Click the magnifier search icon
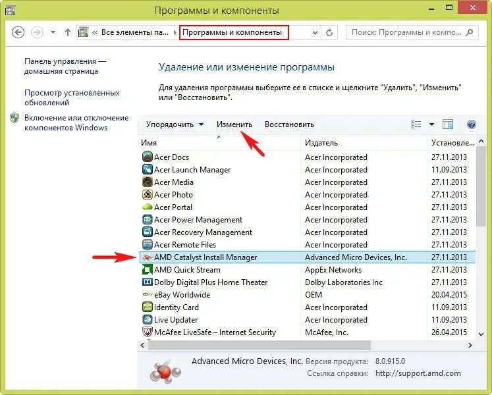Screen dimensions: 492x395 click(x=470, y=32)
